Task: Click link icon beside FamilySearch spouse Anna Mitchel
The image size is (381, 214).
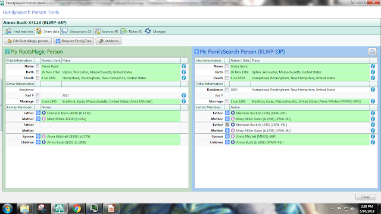Action: pyautogui.click(x=227, y=136)
